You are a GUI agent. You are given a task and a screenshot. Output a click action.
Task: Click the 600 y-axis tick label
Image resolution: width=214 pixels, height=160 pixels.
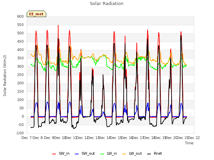[x=20, y=16]
